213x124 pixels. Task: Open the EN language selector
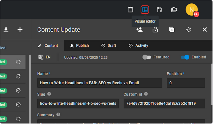click(44, 57)
